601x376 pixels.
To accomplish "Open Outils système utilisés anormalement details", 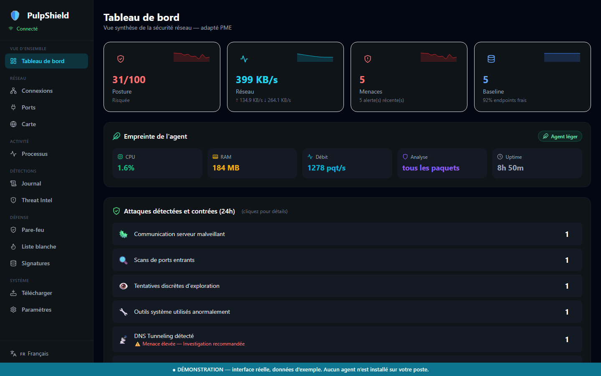I will (347, 312).
